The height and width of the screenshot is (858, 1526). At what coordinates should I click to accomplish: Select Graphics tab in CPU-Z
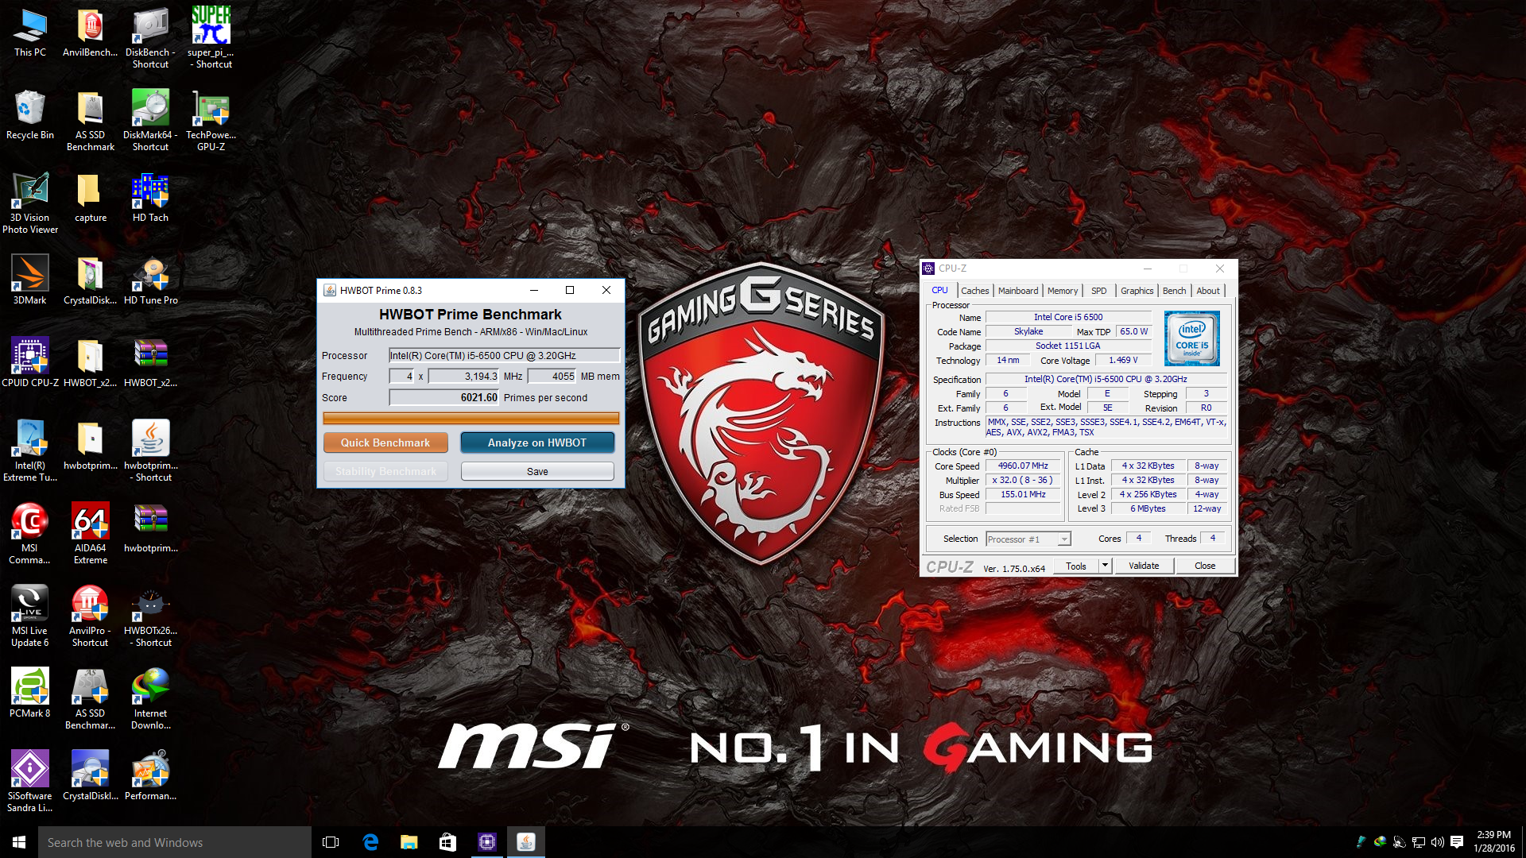[x=1137, y=291]
